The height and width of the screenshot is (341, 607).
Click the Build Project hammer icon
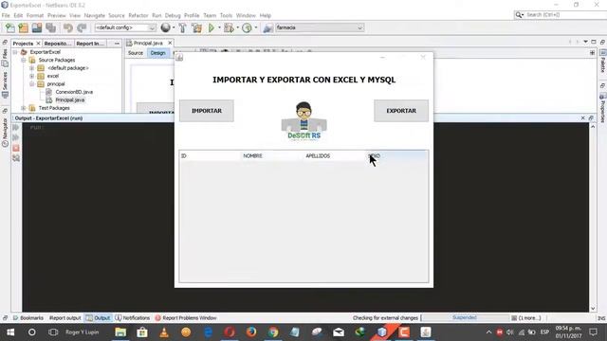coord(182,27)
